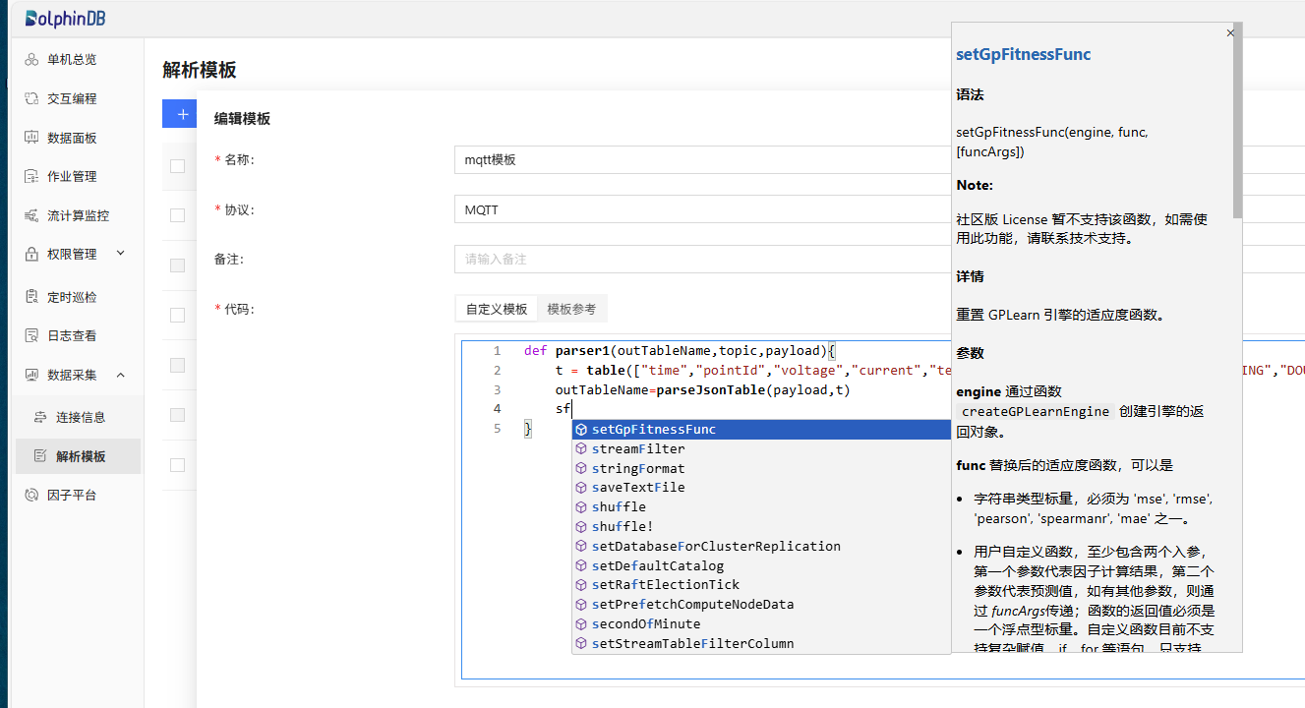This screenshot has height=708, width=1305.
Task: Click the 因子平台 sidebar icon
Action: pos(31,495)
